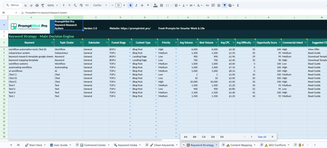Format as currency with dollar icon

pos(64,5)
